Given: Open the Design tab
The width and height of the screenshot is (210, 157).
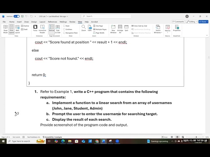Looking at the screenshot, I should pyautogui.click(x=34, y=22).
